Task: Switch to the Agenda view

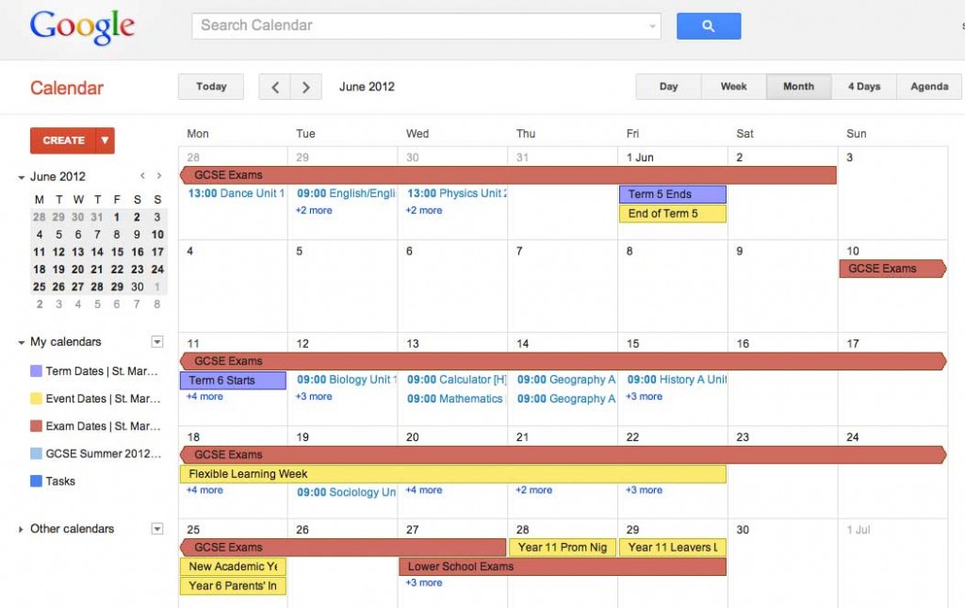Action: point(929,86)
